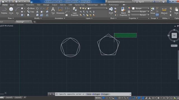The height and width of the screenshot is (100, 179).
Task: Toggle annotation visibility in status bar
Action: pyautogui.click(x=143, y=98)
